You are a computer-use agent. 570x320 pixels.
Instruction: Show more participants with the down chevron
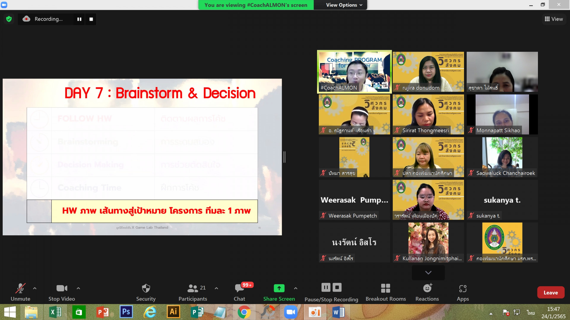(x=428, y=273)
